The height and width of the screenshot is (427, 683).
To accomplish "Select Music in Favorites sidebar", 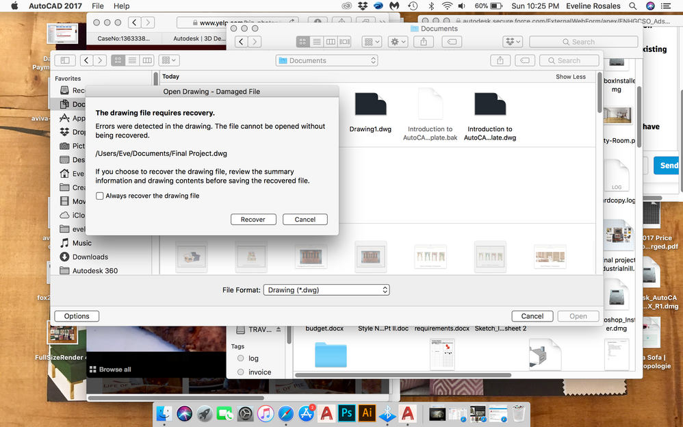I will (x=82, y=243).
